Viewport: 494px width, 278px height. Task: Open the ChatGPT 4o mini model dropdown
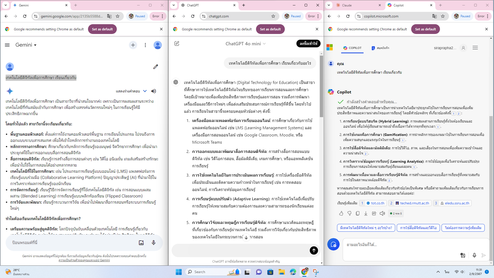pos(245,44)
